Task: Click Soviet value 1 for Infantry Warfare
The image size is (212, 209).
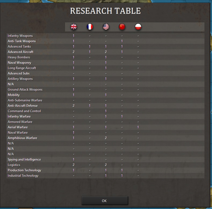Action: point(122,116)
